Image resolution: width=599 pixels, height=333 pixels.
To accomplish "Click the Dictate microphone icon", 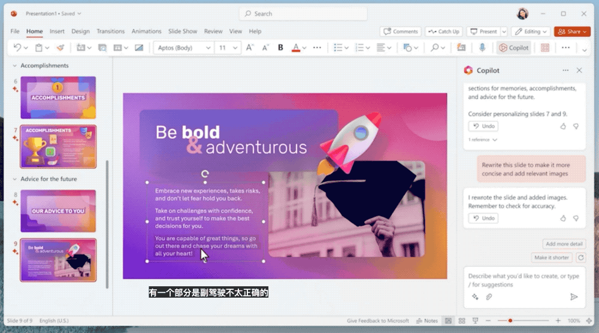I will (482, 48).
